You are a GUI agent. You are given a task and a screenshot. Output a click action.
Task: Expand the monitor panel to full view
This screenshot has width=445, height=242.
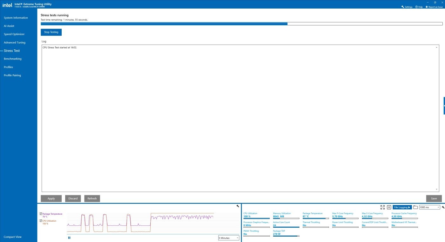pyautogui.click(x=382, y=207)
